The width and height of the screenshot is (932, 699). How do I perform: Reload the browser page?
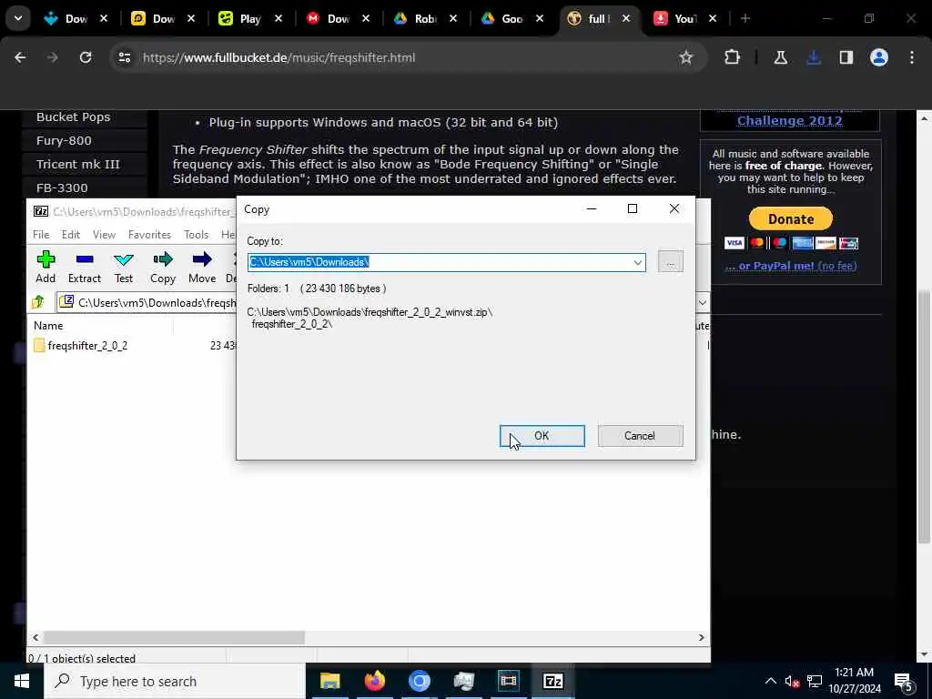point(86,57)
